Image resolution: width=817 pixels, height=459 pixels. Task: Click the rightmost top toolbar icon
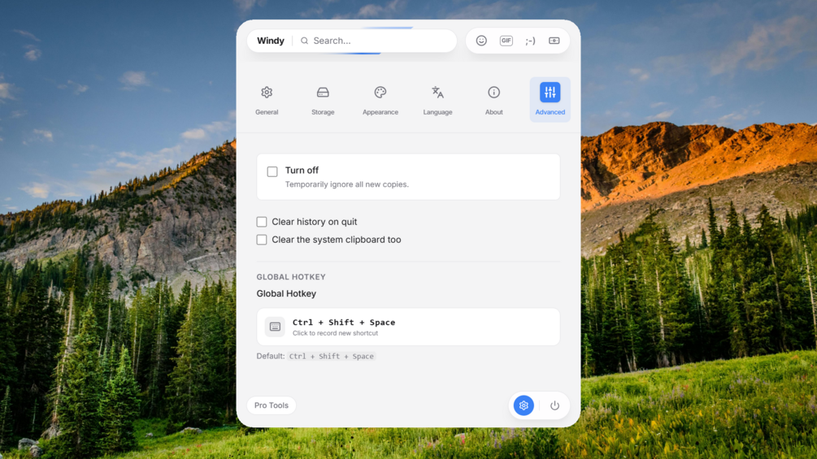coord(554,41)
